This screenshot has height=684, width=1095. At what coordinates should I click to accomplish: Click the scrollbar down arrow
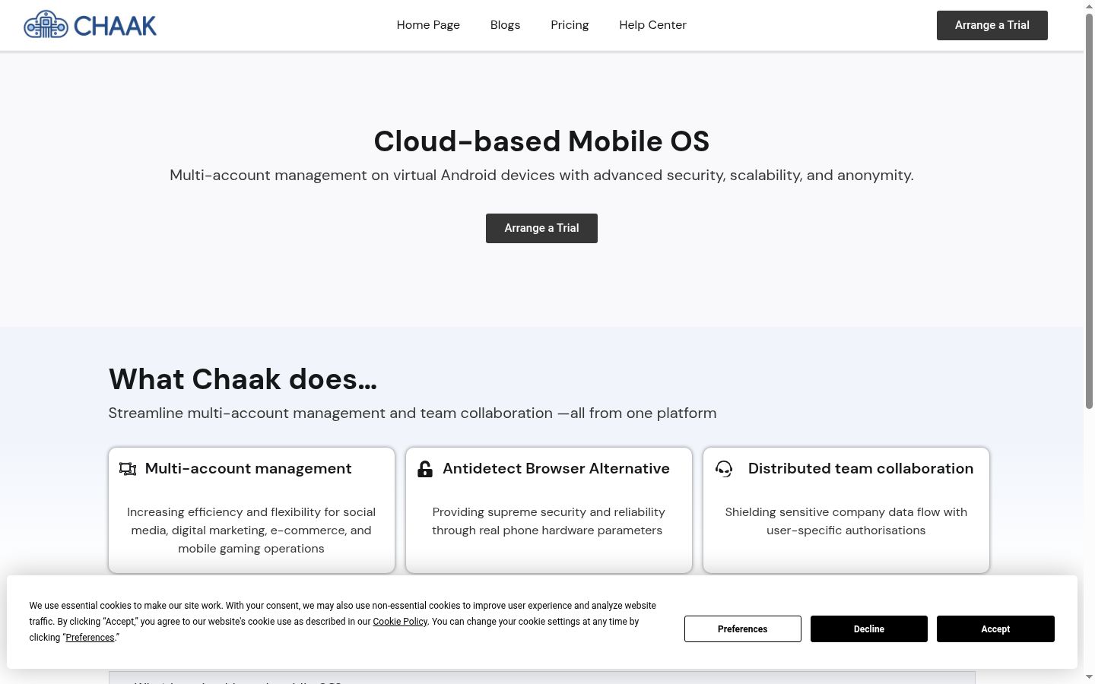pyautogui.click(x=1089, y=677)
